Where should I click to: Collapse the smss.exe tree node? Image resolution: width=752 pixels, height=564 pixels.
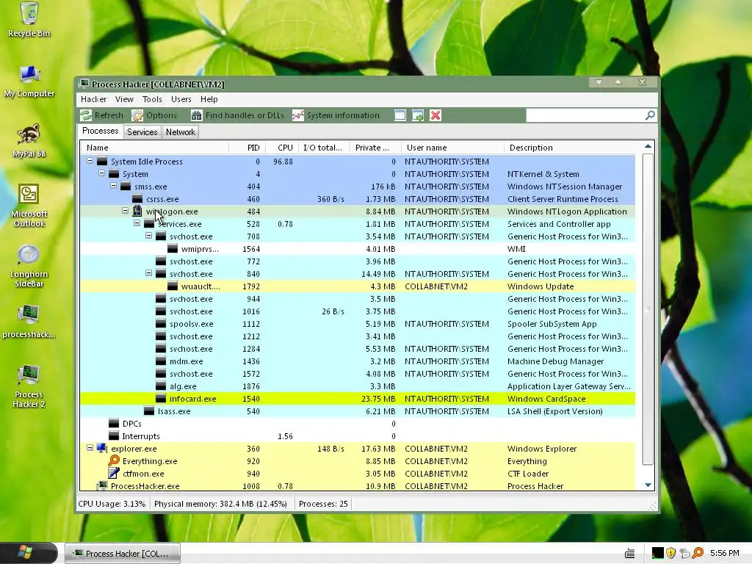(114, 186)
